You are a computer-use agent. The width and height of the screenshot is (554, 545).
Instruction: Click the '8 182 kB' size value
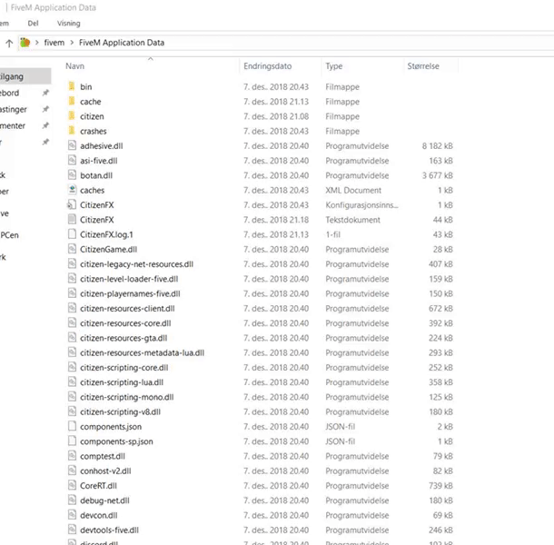tap(437, 146)
